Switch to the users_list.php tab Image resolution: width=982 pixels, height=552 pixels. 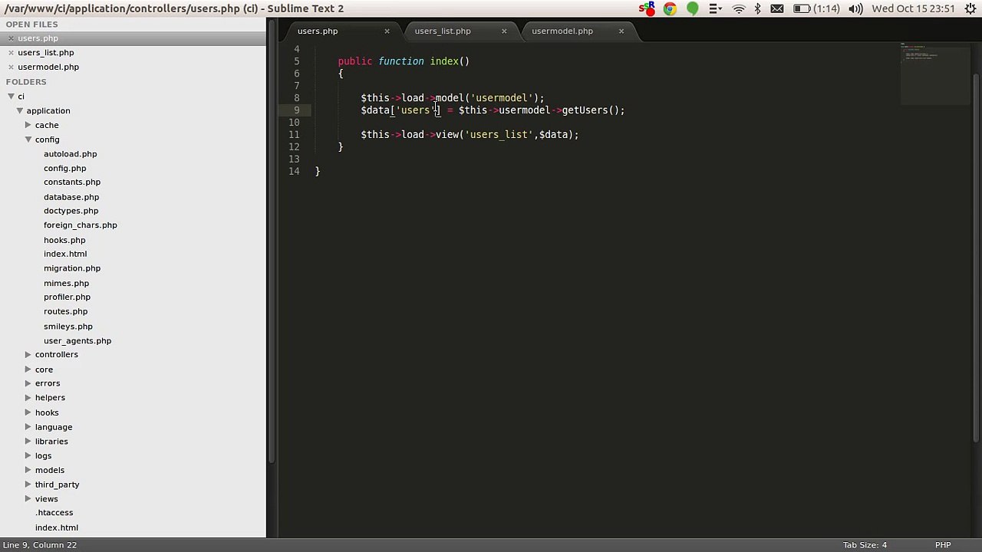pyautogui.click(x=443, y=31)
